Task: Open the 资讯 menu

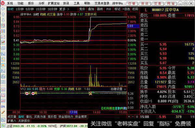Action: 66,3
